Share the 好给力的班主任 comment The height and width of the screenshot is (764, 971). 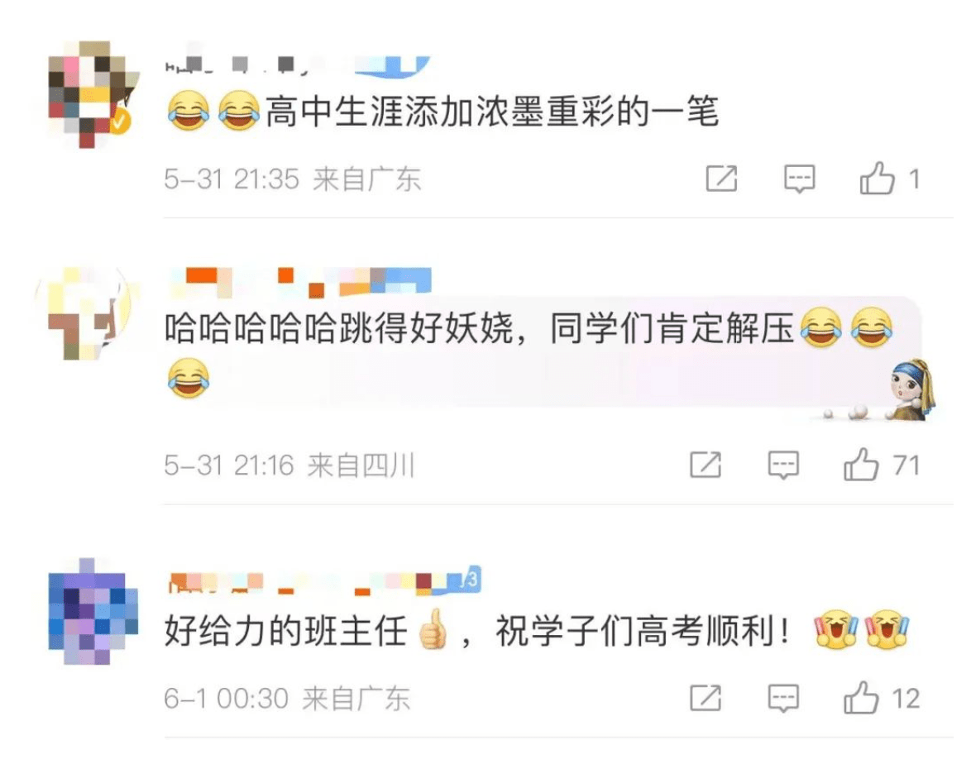point(706,698)
